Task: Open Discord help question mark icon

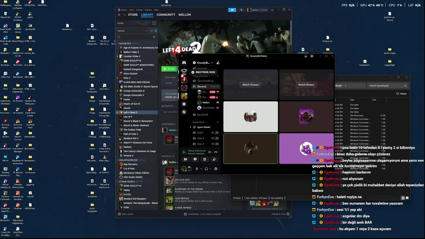Action: click(312, 56)
